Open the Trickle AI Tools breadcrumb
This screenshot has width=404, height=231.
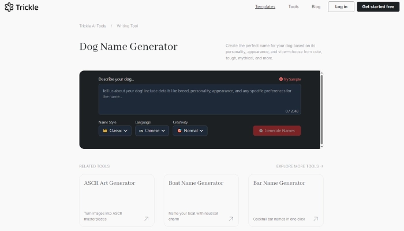[x=92, y=26]
